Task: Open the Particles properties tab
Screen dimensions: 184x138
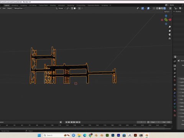Action: (175, 97)
